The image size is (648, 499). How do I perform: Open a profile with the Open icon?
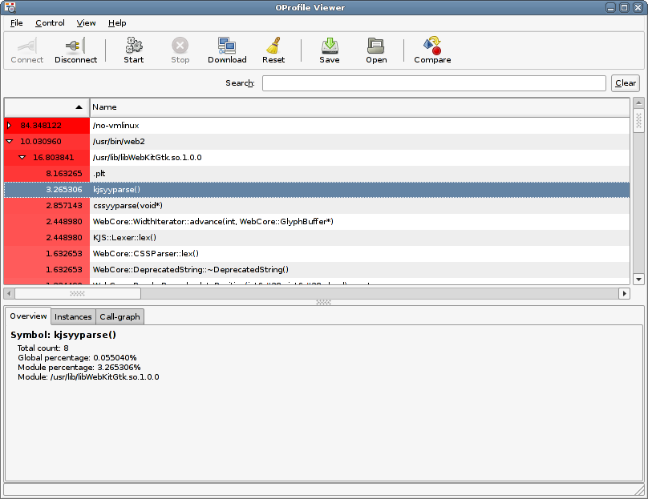pyautogui.click(x=376, y=46)
